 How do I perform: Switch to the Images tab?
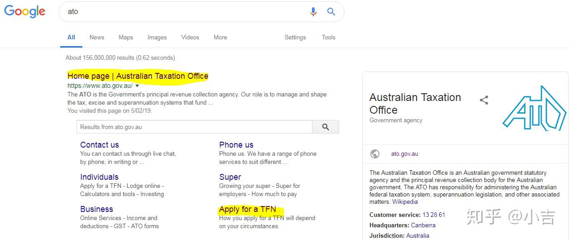(x=157, y=38)
